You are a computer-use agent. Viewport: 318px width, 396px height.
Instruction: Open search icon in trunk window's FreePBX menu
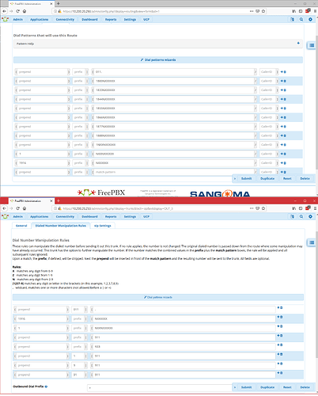301,216
